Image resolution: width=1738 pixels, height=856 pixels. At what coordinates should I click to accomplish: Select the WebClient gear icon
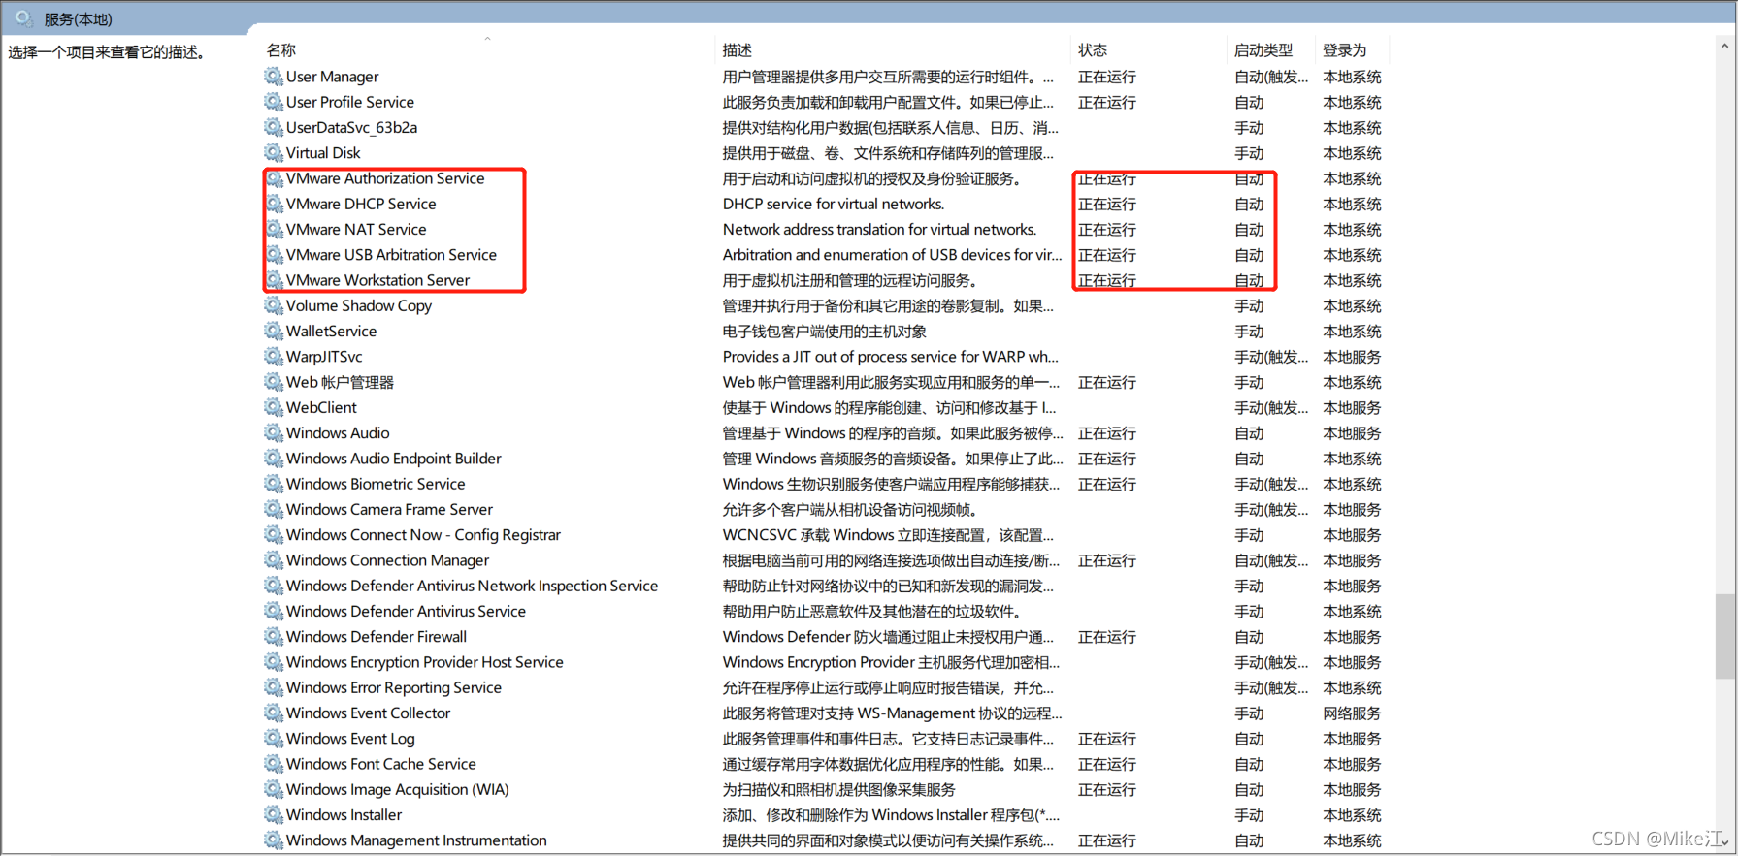(x=273, y=407)
